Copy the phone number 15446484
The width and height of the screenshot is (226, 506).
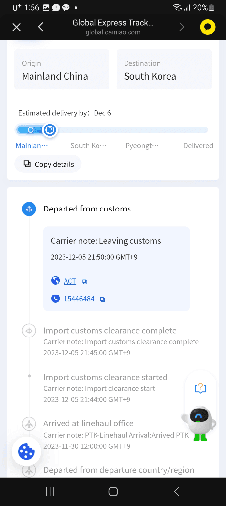(x=102, y=300)
